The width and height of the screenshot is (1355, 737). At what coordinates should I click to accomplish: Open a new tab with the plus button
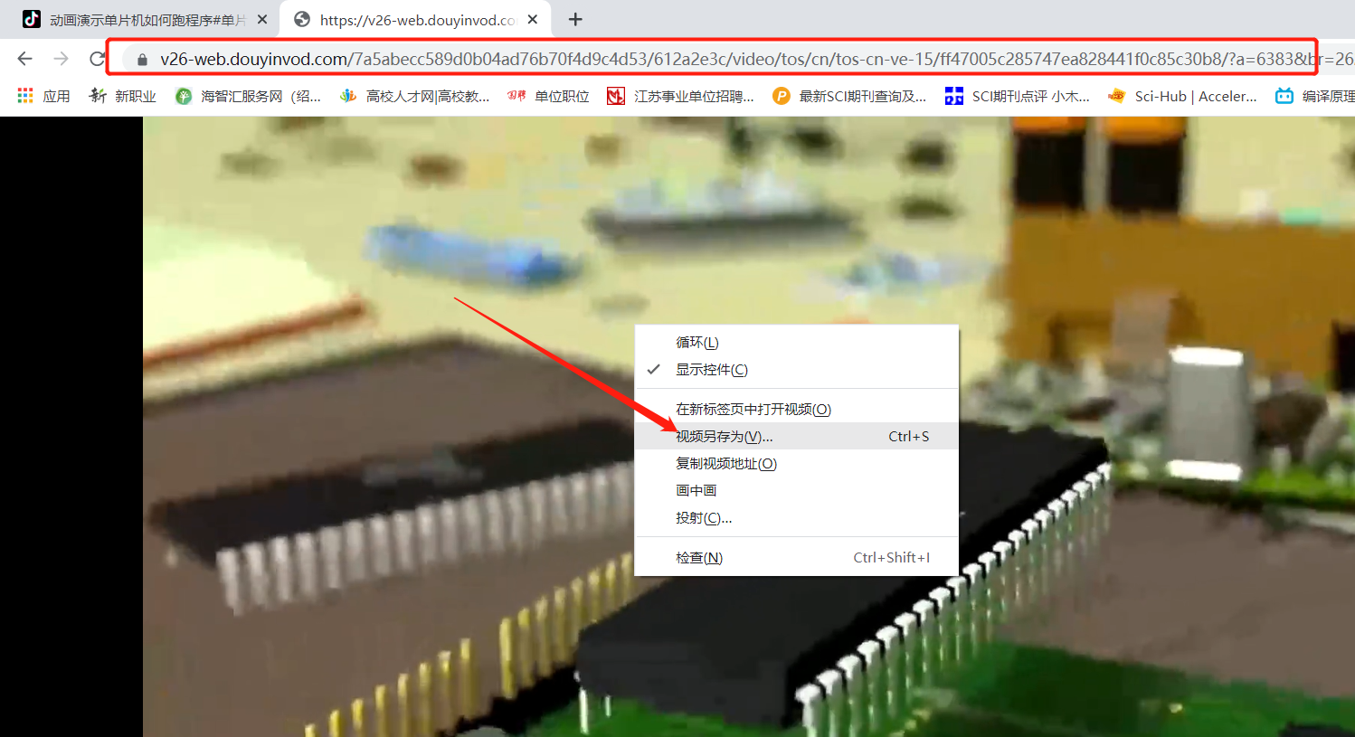coord(575,19)
